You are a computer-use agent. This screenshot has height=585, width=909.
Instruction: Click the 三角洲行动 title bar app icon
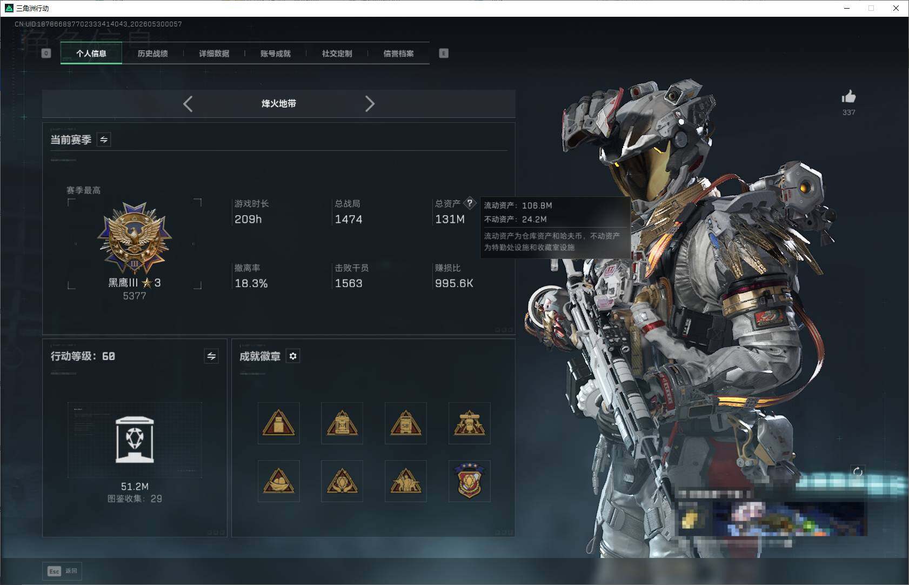[x=9, y=8]
